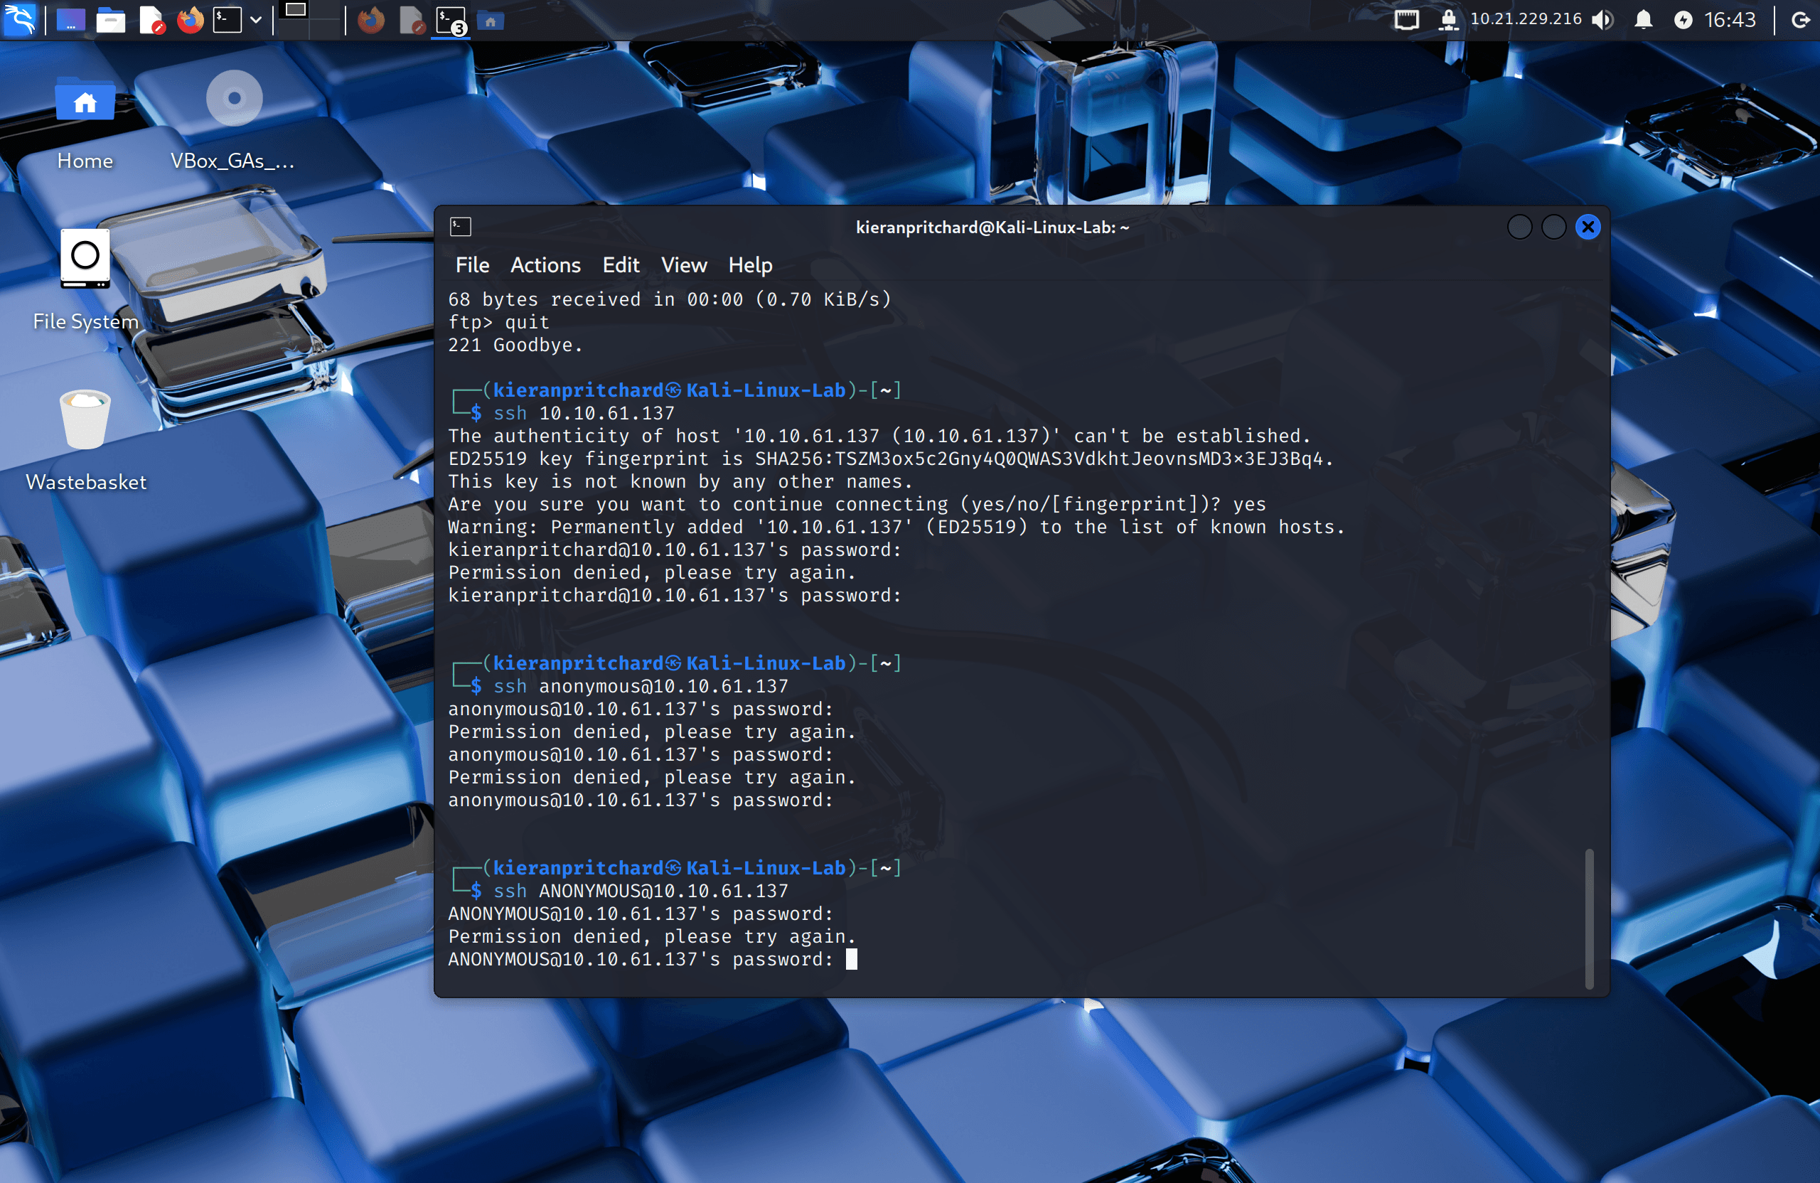This screenshot has width=1820, height=1183.
Task: Open the Kali dragon applications menu
Action: [x=19, y=19]
